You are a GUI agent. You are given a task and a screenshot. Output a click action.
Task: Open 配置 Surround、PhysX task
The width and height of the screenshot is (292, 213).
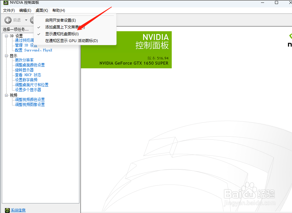point(33,50)
